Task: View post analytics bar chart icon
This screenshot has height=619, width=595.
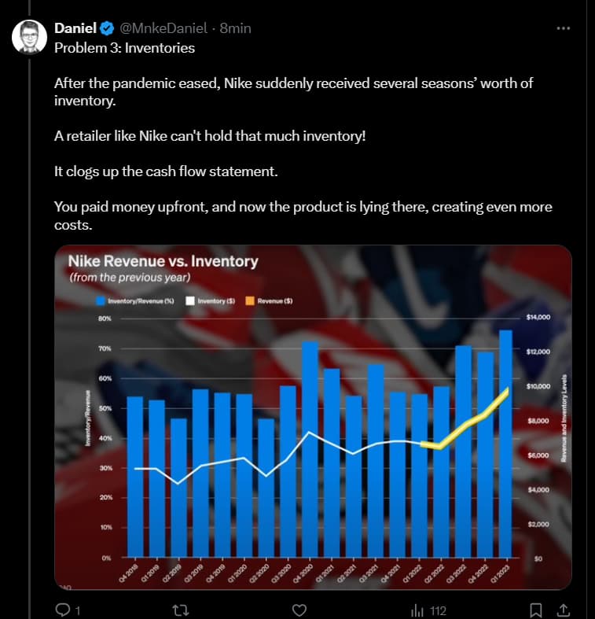Action: pos(418,610)
